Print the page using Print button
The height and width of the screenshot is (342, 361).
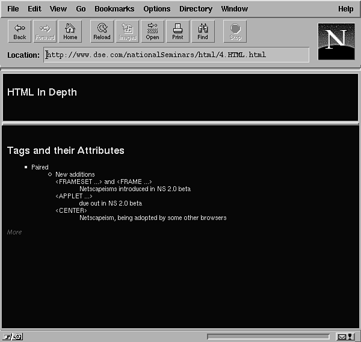point(177,32)
